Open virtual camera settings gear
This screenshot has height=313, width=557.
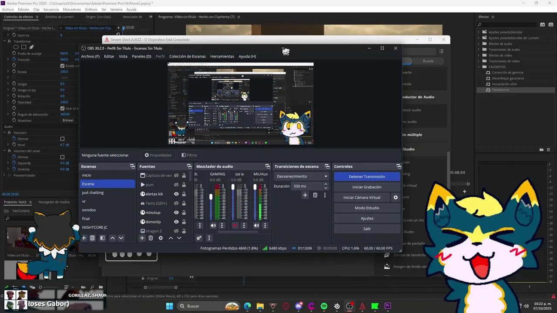[x=396, y=197]
